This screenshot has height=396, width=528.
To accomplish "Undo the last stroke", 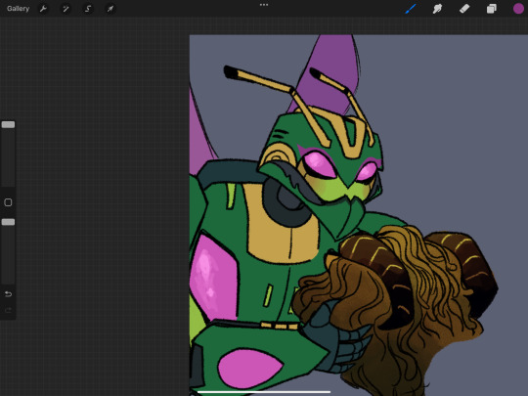I will coord(8,294).
